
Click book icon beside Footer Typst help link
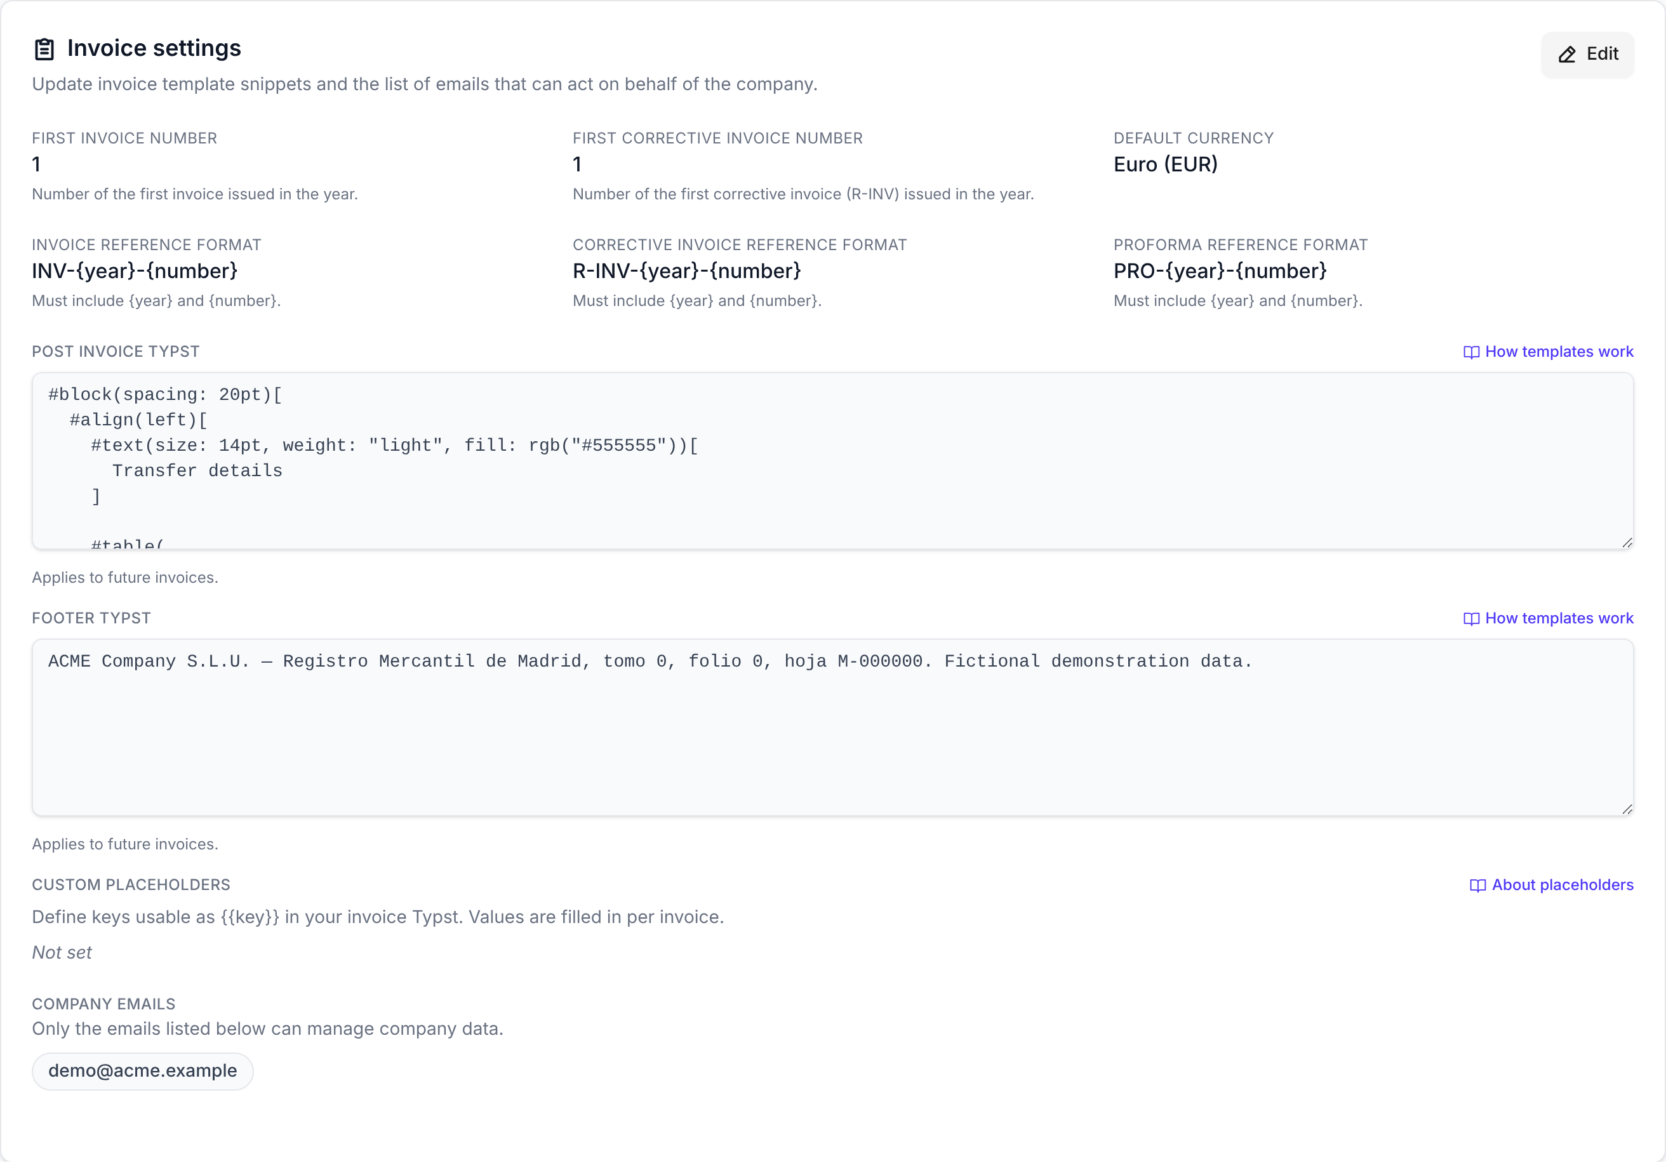coord(1471,619)
